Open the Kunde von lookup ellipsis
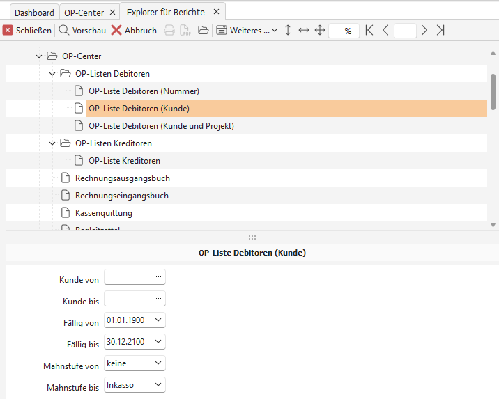The height and width of the screenshot is (399, 499). 158,277
